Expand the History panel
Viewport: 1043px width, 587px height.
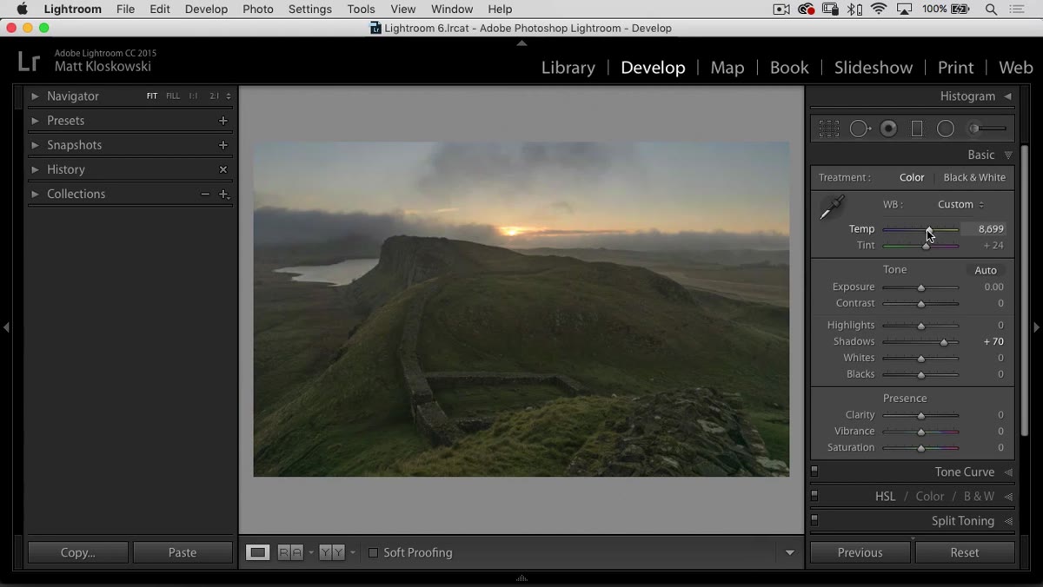[35, 169]
